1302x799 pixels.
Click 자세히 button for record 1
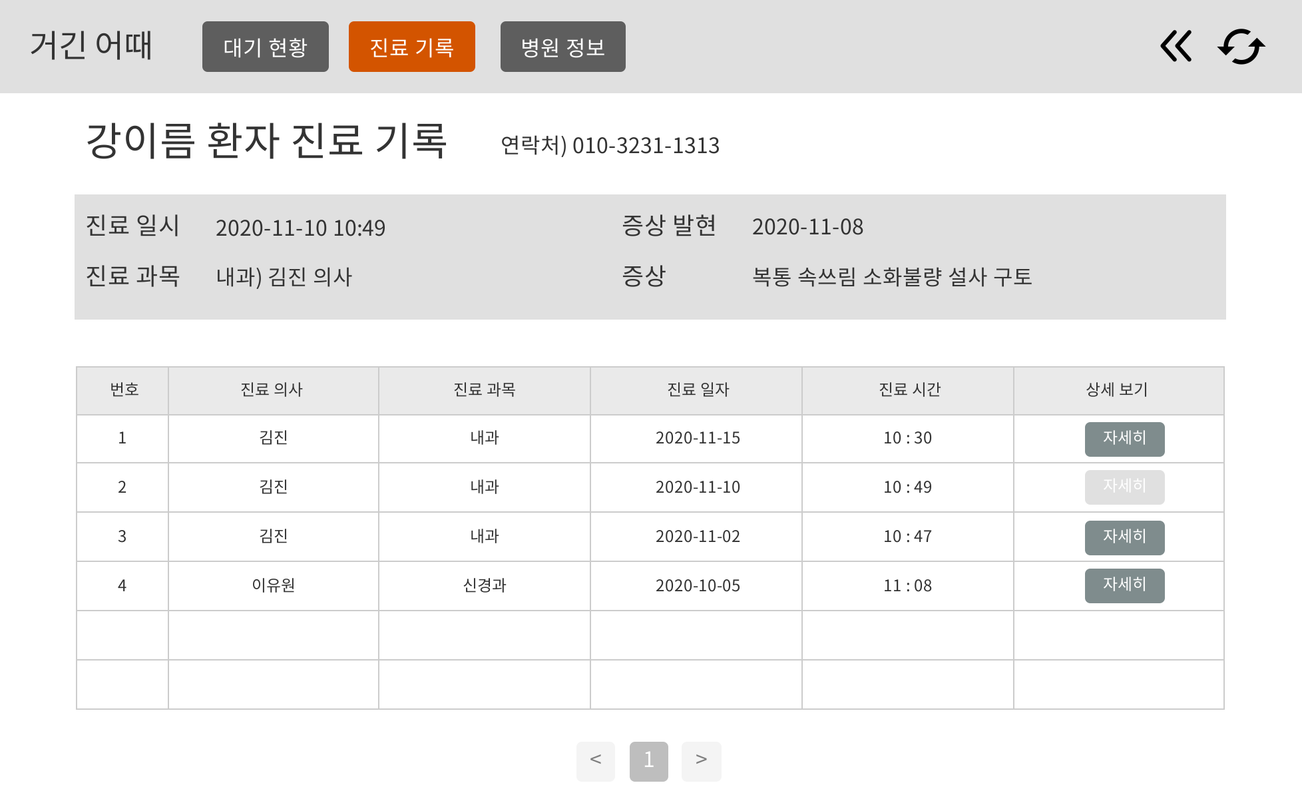tap(1124, 439)
